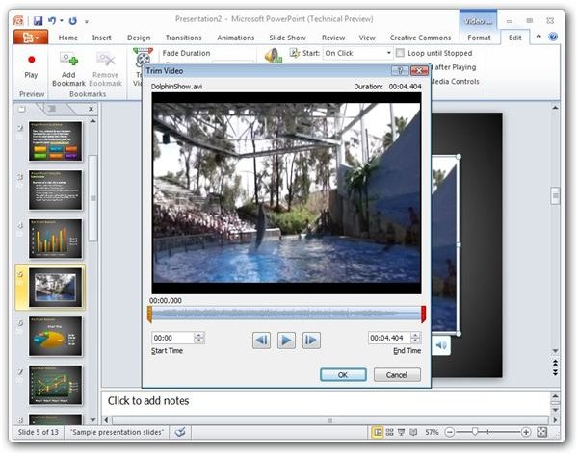Viewport: 578px width, 455px height.
Task: Click the Volume speaker icon in ribbon
Action: (x=273, y=56)
